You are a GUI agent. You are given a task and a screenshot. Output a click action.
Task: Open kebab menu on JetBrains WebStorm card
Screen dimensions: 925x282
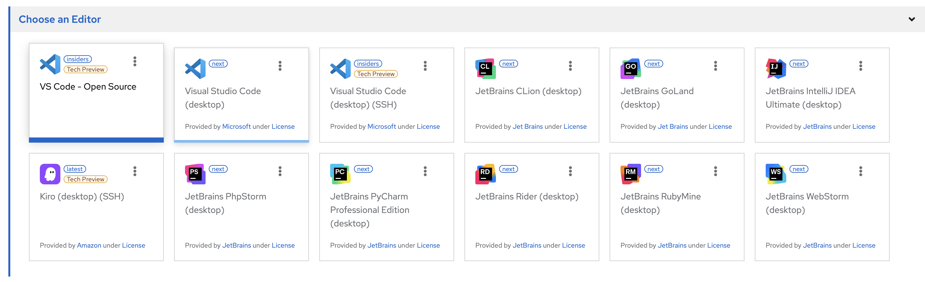point(860,172)
